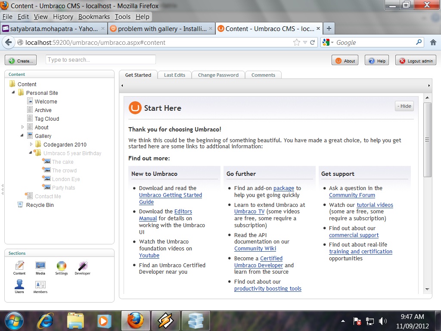441x331 pixels.
Task: Launch Internet Explorer from the taskbar
Action: (45, 321)
